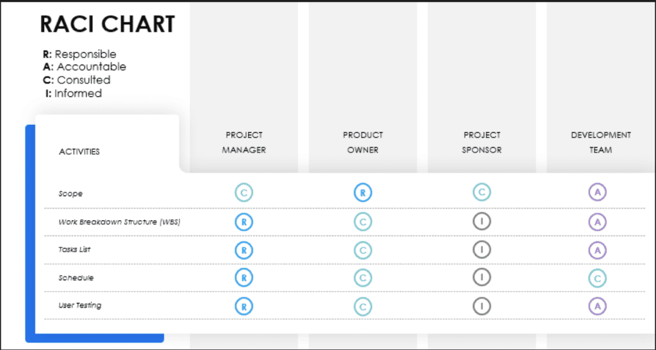This screenshot has height=350, width=656.
Task: Click the User Testing C icon under Product Owner
Action: point(363,307)
